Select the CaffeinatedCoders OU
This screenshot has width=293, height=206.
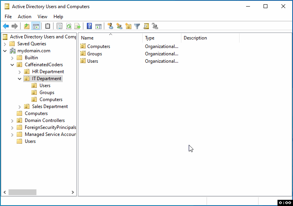click(x=44, y=65)
